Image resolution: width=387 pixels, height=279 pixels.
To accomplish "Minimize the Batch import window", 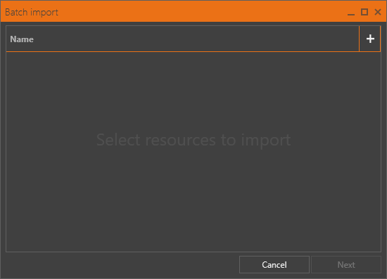I will coord(351,12).
